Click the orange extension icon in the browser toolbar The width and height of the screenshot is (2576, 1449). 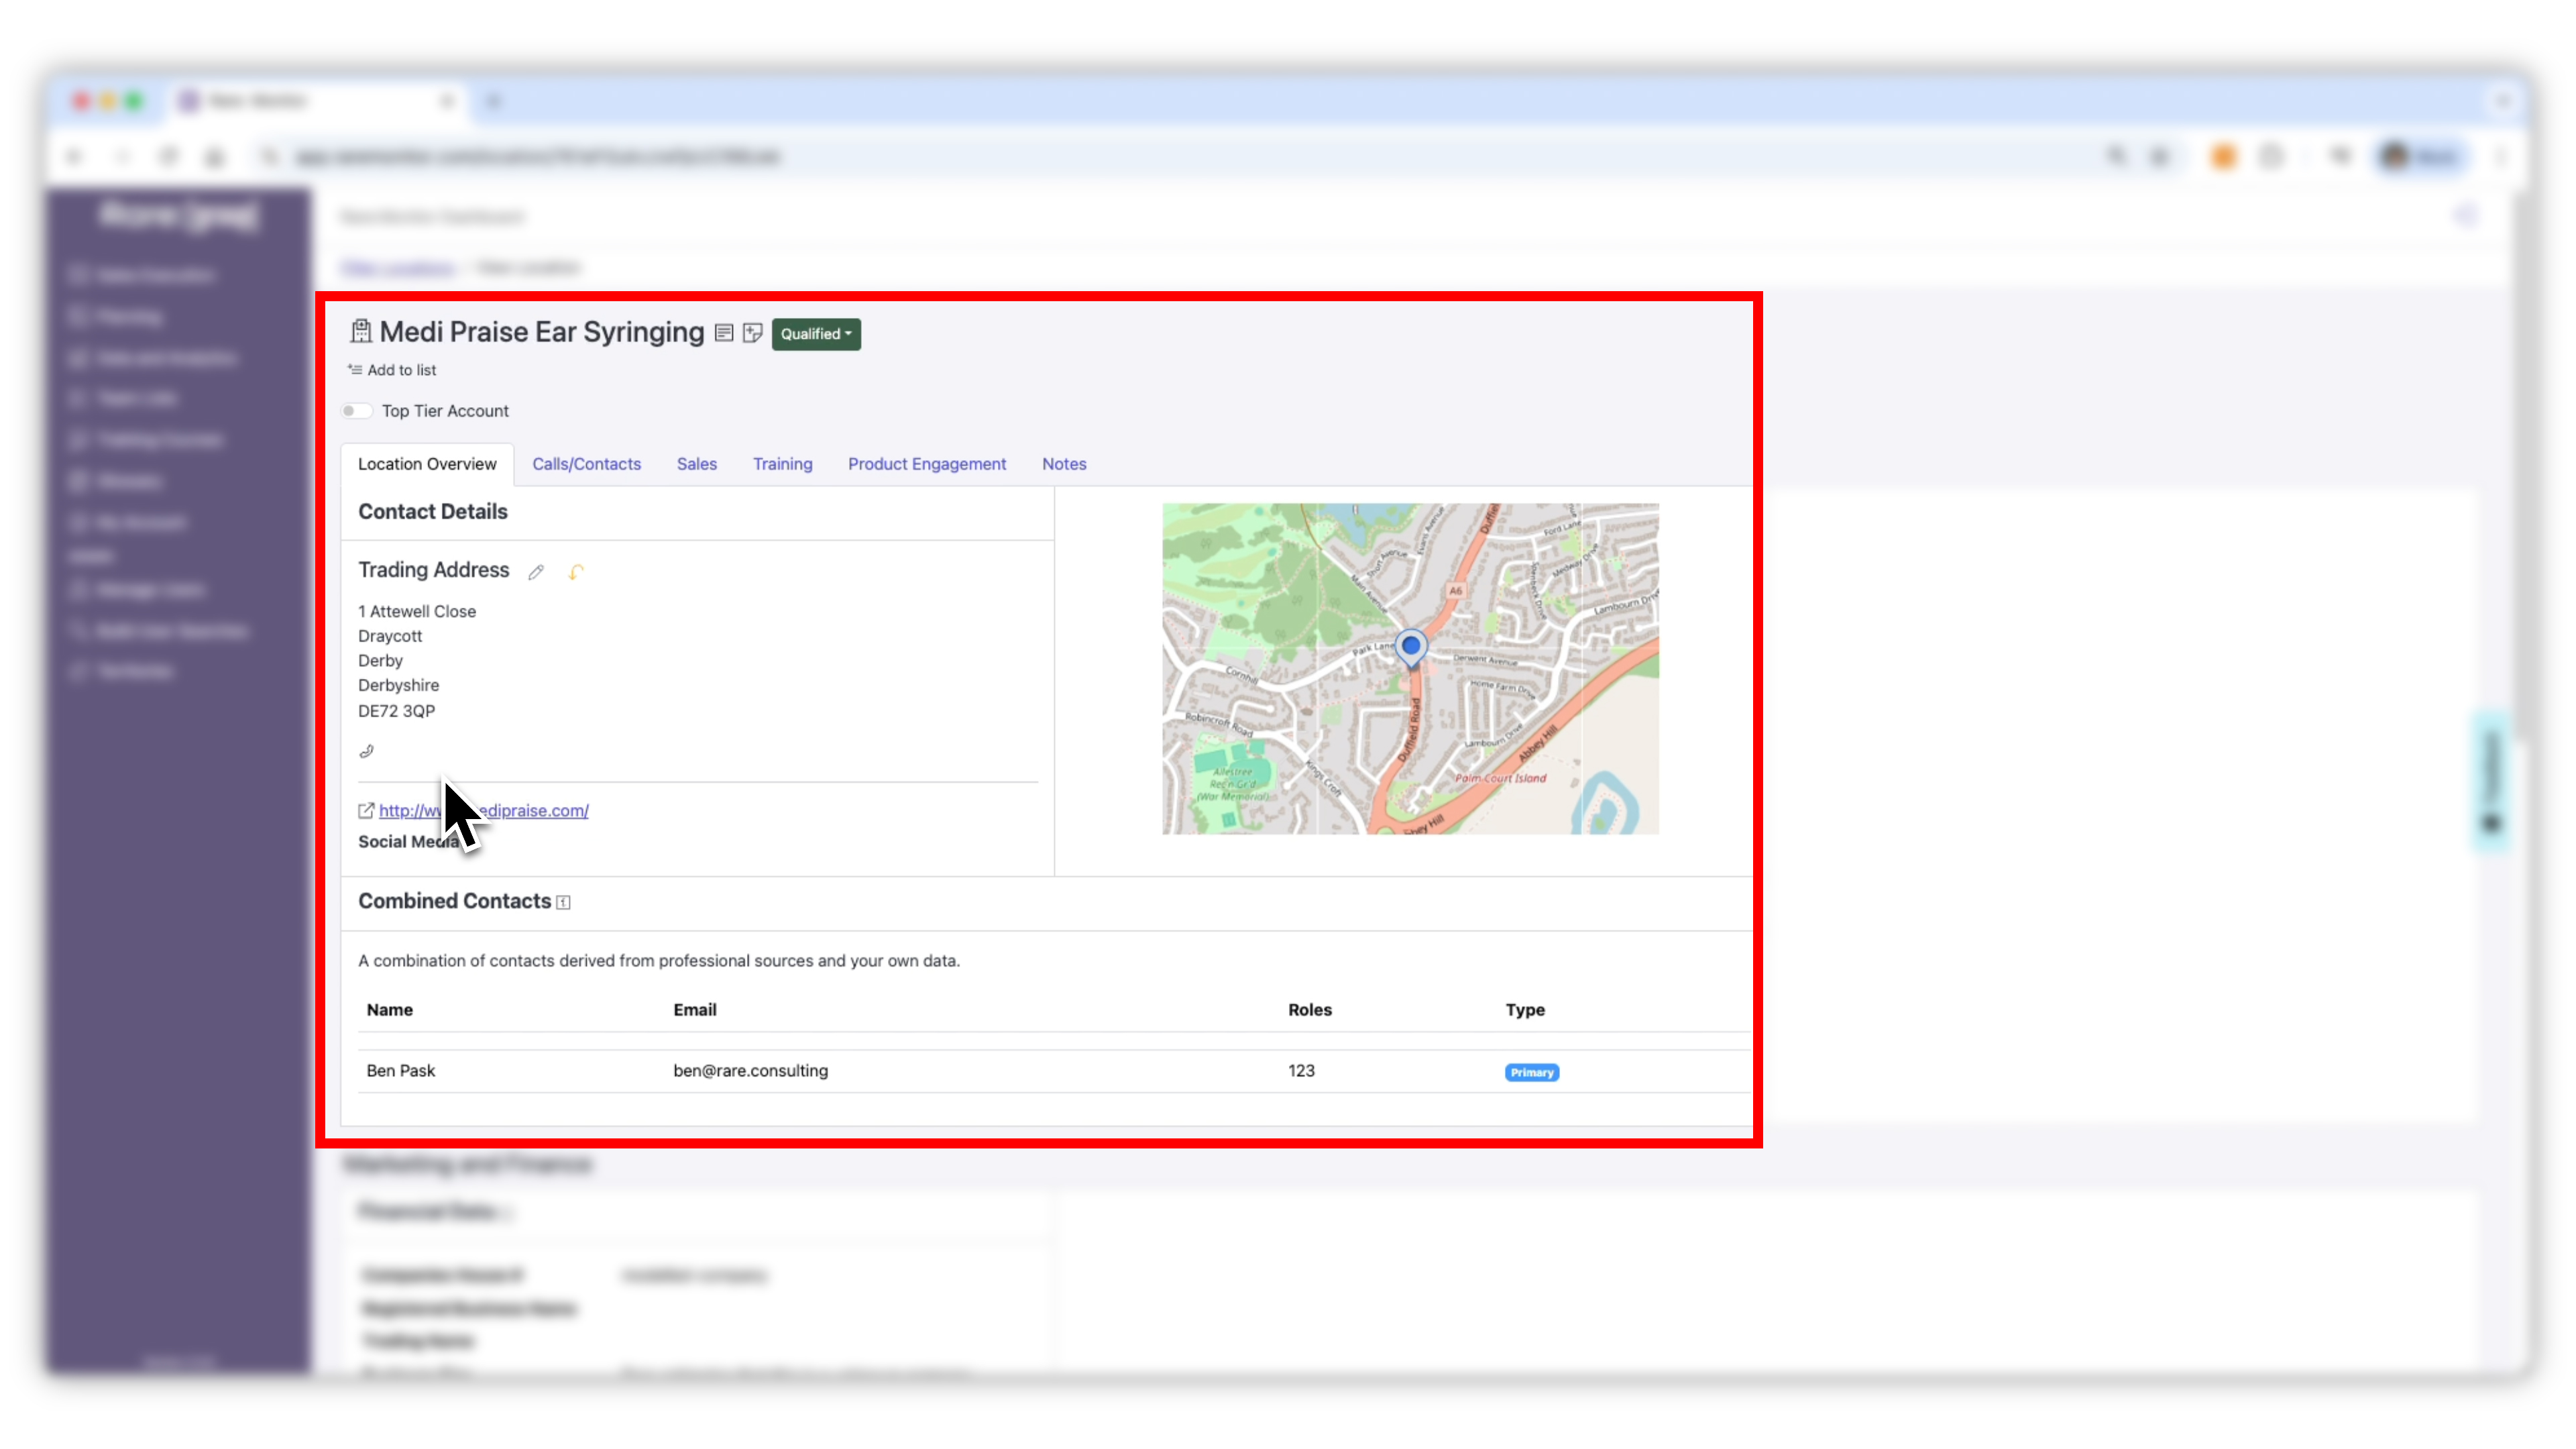pyautogui.click(x=2223, y=157)
